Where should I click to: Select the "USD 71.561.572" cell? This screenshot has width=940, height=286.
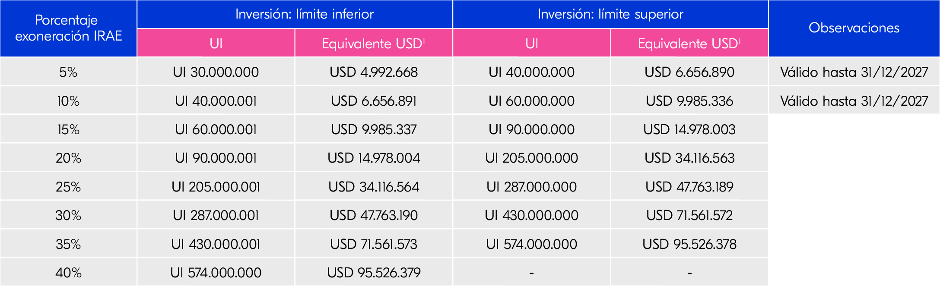click(x=689, y=215)
